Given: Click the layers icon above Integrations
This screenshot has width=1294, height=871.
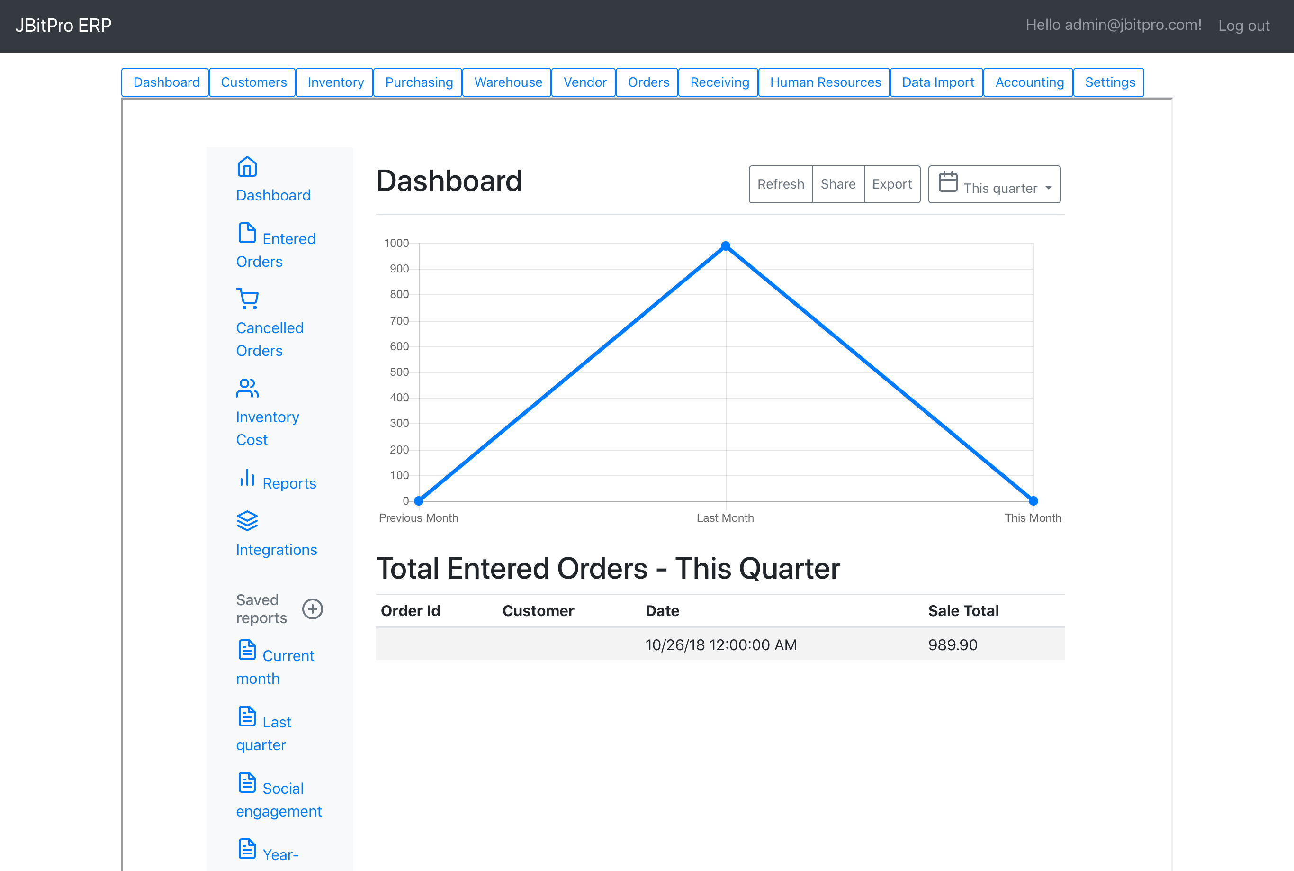Looking at the screenshot, I should click(x=247, y=521).
